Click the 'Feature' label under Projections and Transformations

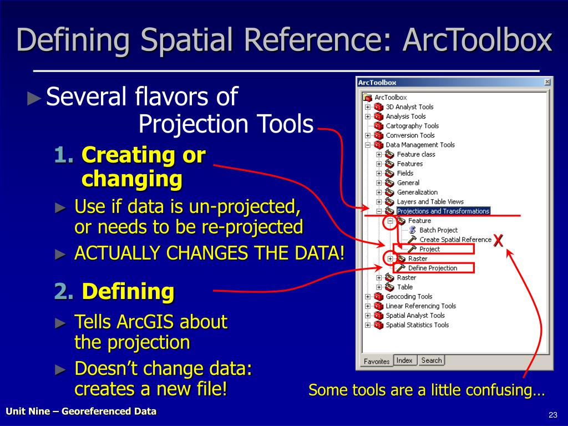pyautogui.click(x=419, y=221)
